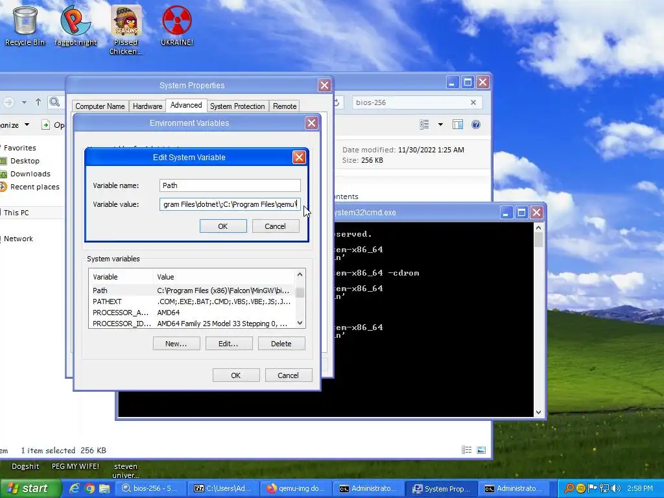
Task: Click the Explorer Up arrow button
Action: 38,102
